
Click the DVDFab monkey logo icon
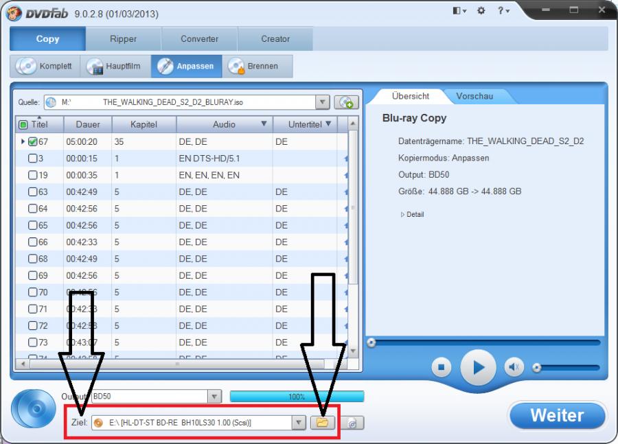14,14
